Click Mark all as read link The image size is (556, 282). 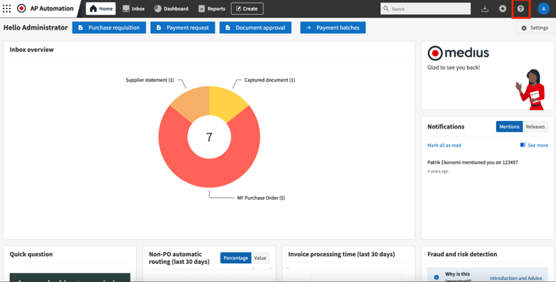[444, 146]
